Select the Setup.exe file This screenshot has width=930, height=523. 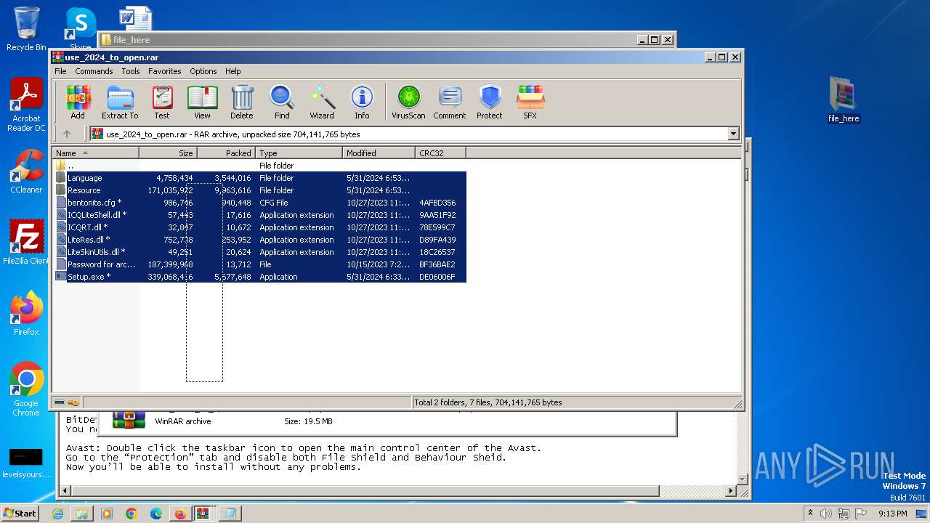(260, 277)
